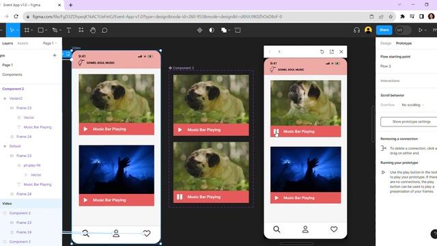Open the Resources tool
This screenshot has height=246, width=437.
pyautogui.click(x=81, y=30)
